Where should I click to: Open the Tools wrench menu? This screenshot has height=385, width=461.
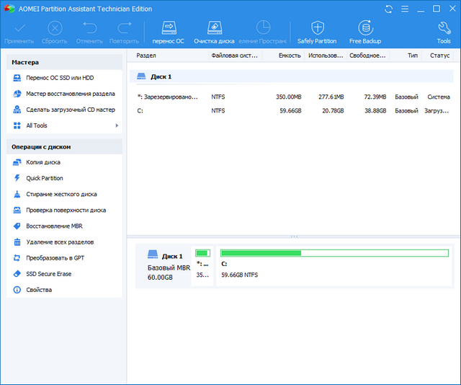click(444, 32)
